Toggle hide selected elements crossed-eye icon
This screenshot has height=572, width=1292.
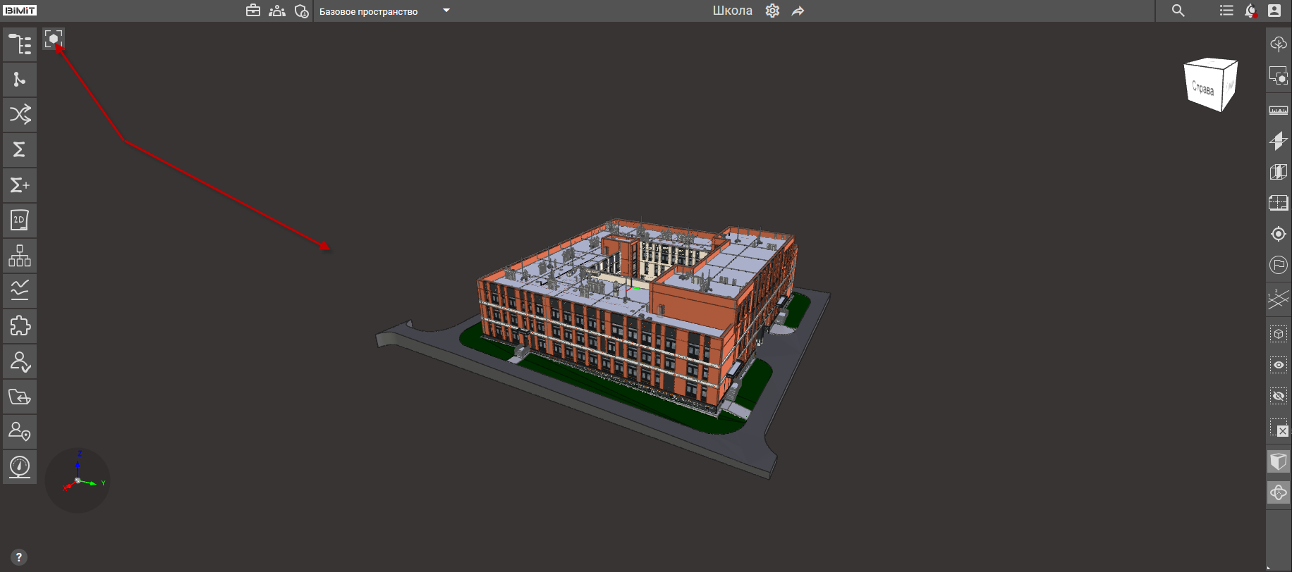tap(1278, 396)
